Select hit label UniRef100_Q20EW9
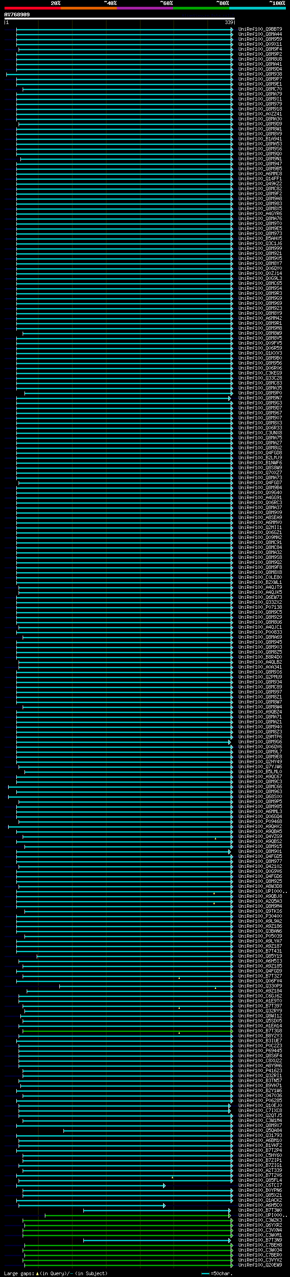The height and width of the screenshot is (1277, 290). [260, 1266]
